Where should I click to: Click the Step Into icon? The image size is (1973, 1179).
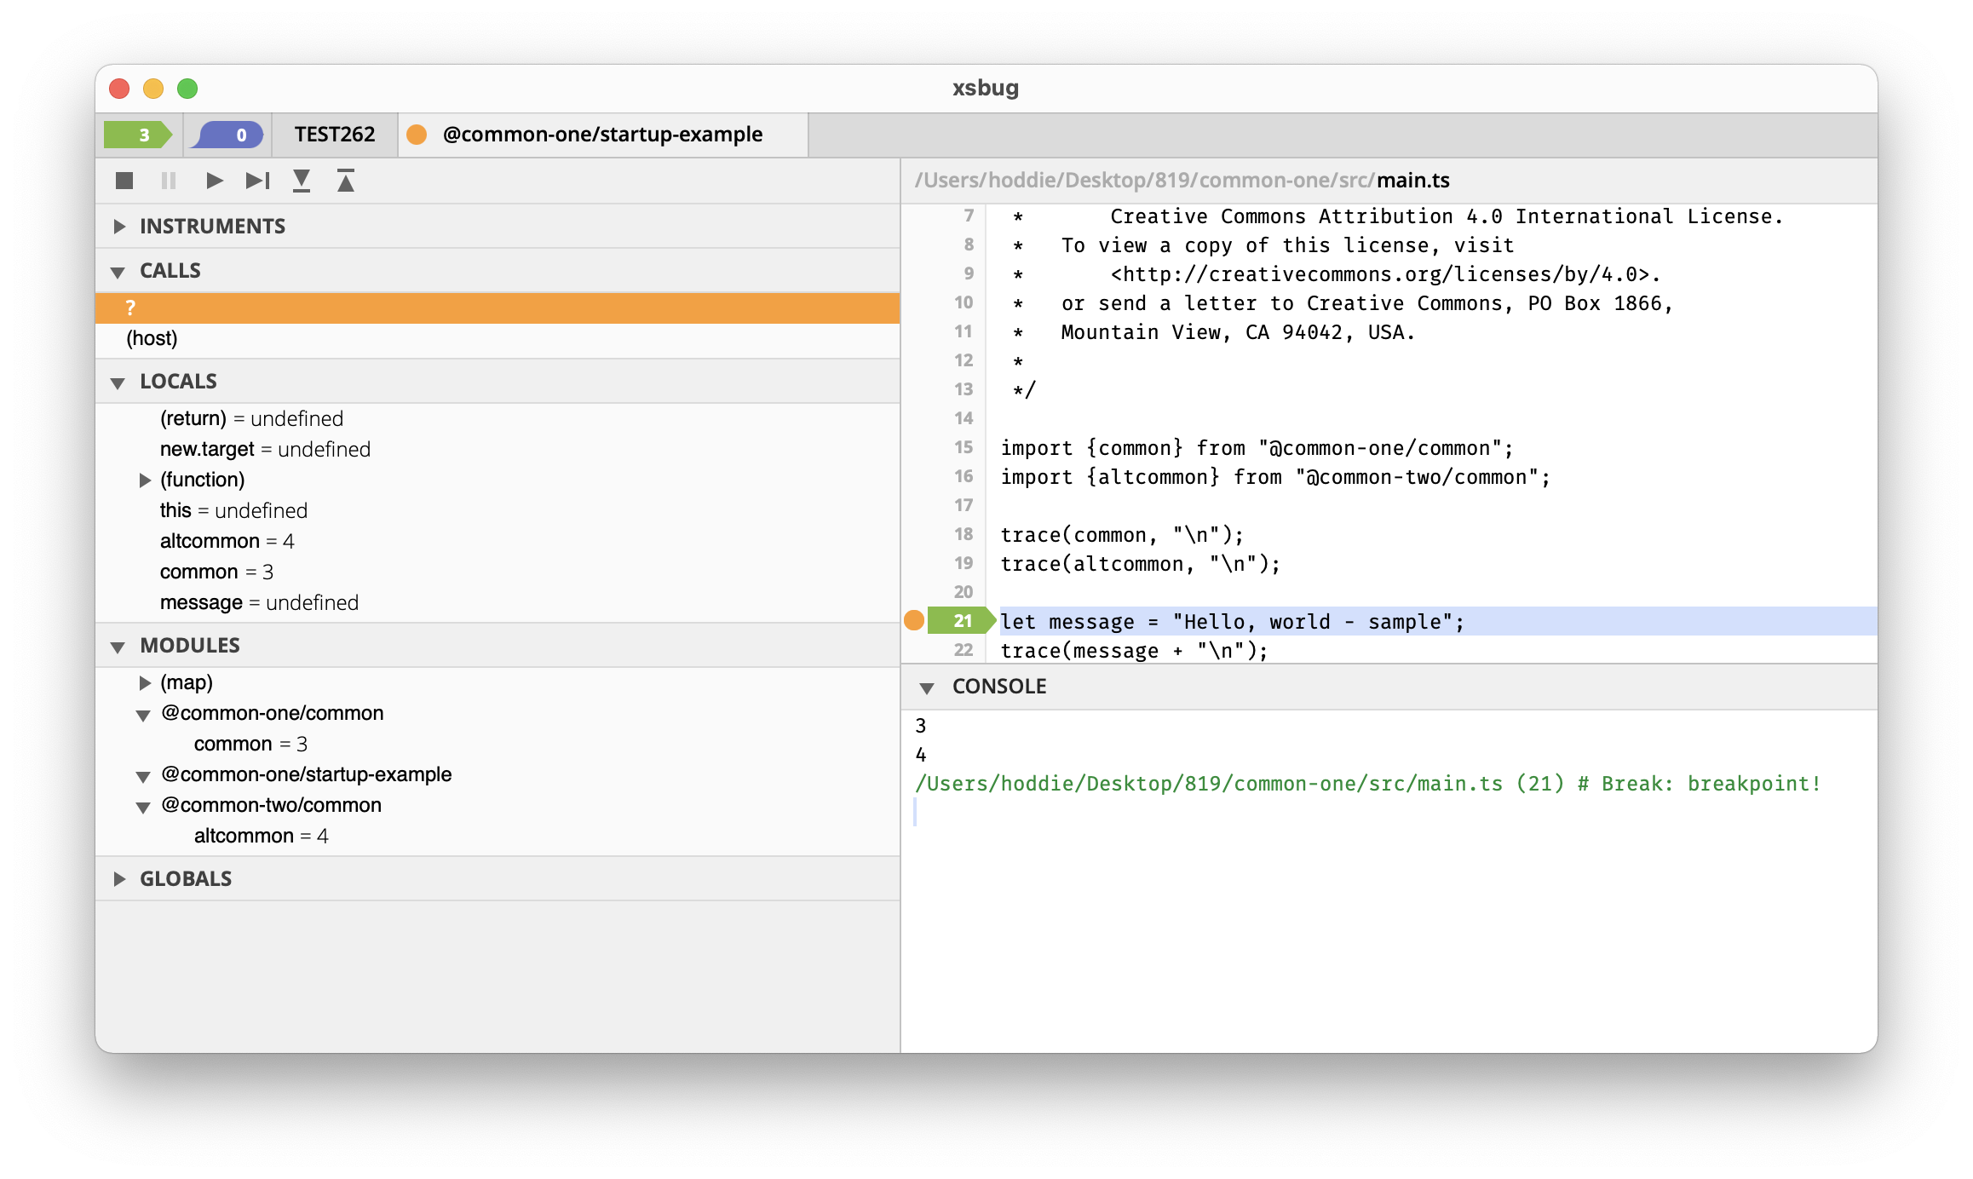click(x=302, y=180)
